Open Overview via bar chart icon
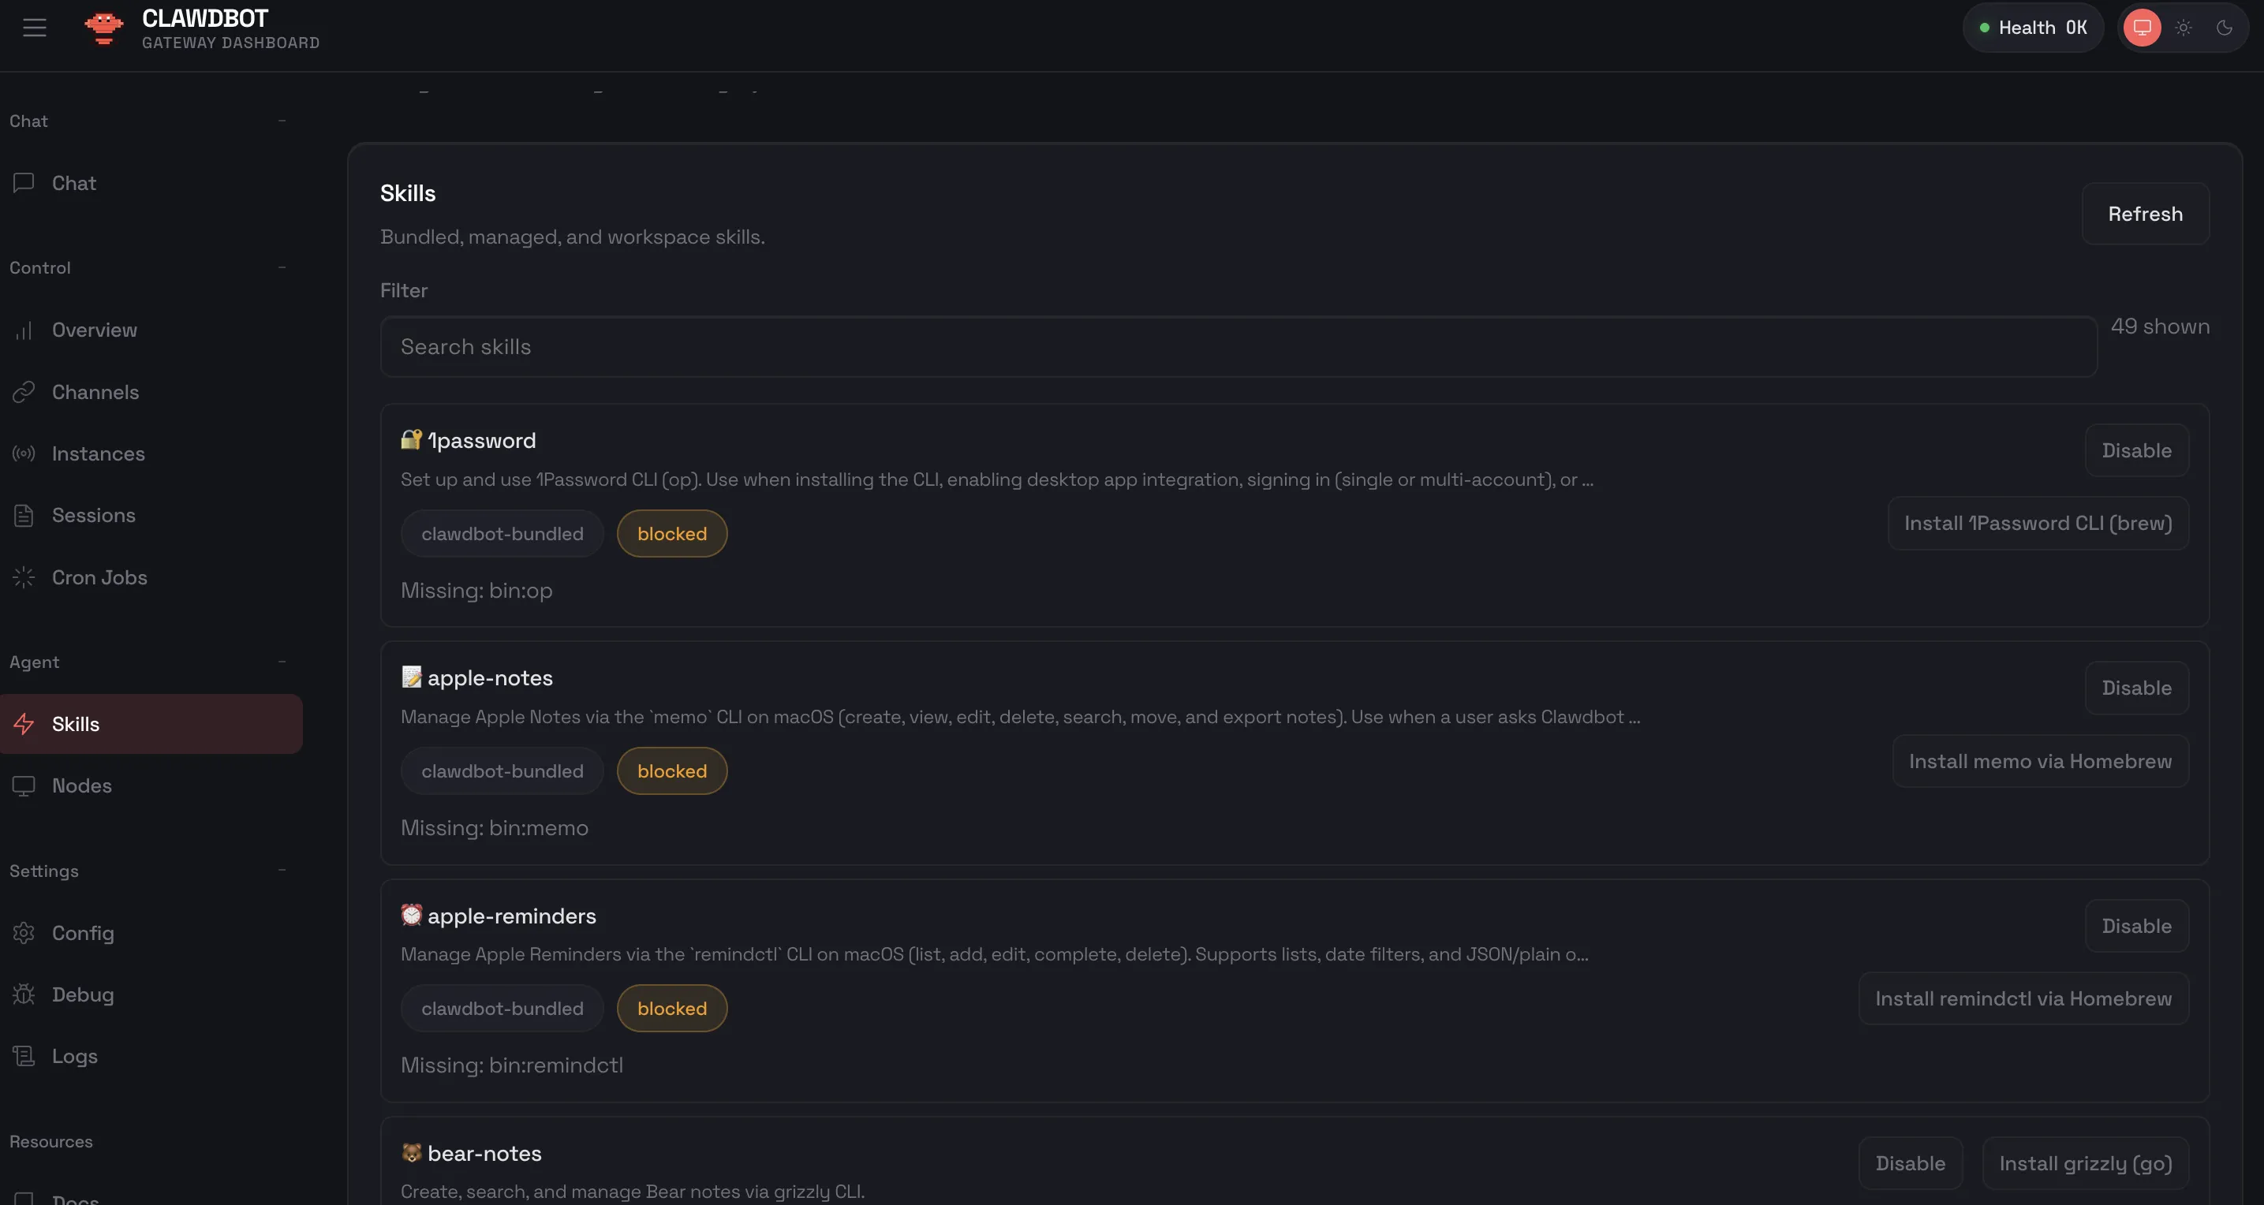Image resolution: width=2264 pixels, height=1205 pixels. coord(24,330)
